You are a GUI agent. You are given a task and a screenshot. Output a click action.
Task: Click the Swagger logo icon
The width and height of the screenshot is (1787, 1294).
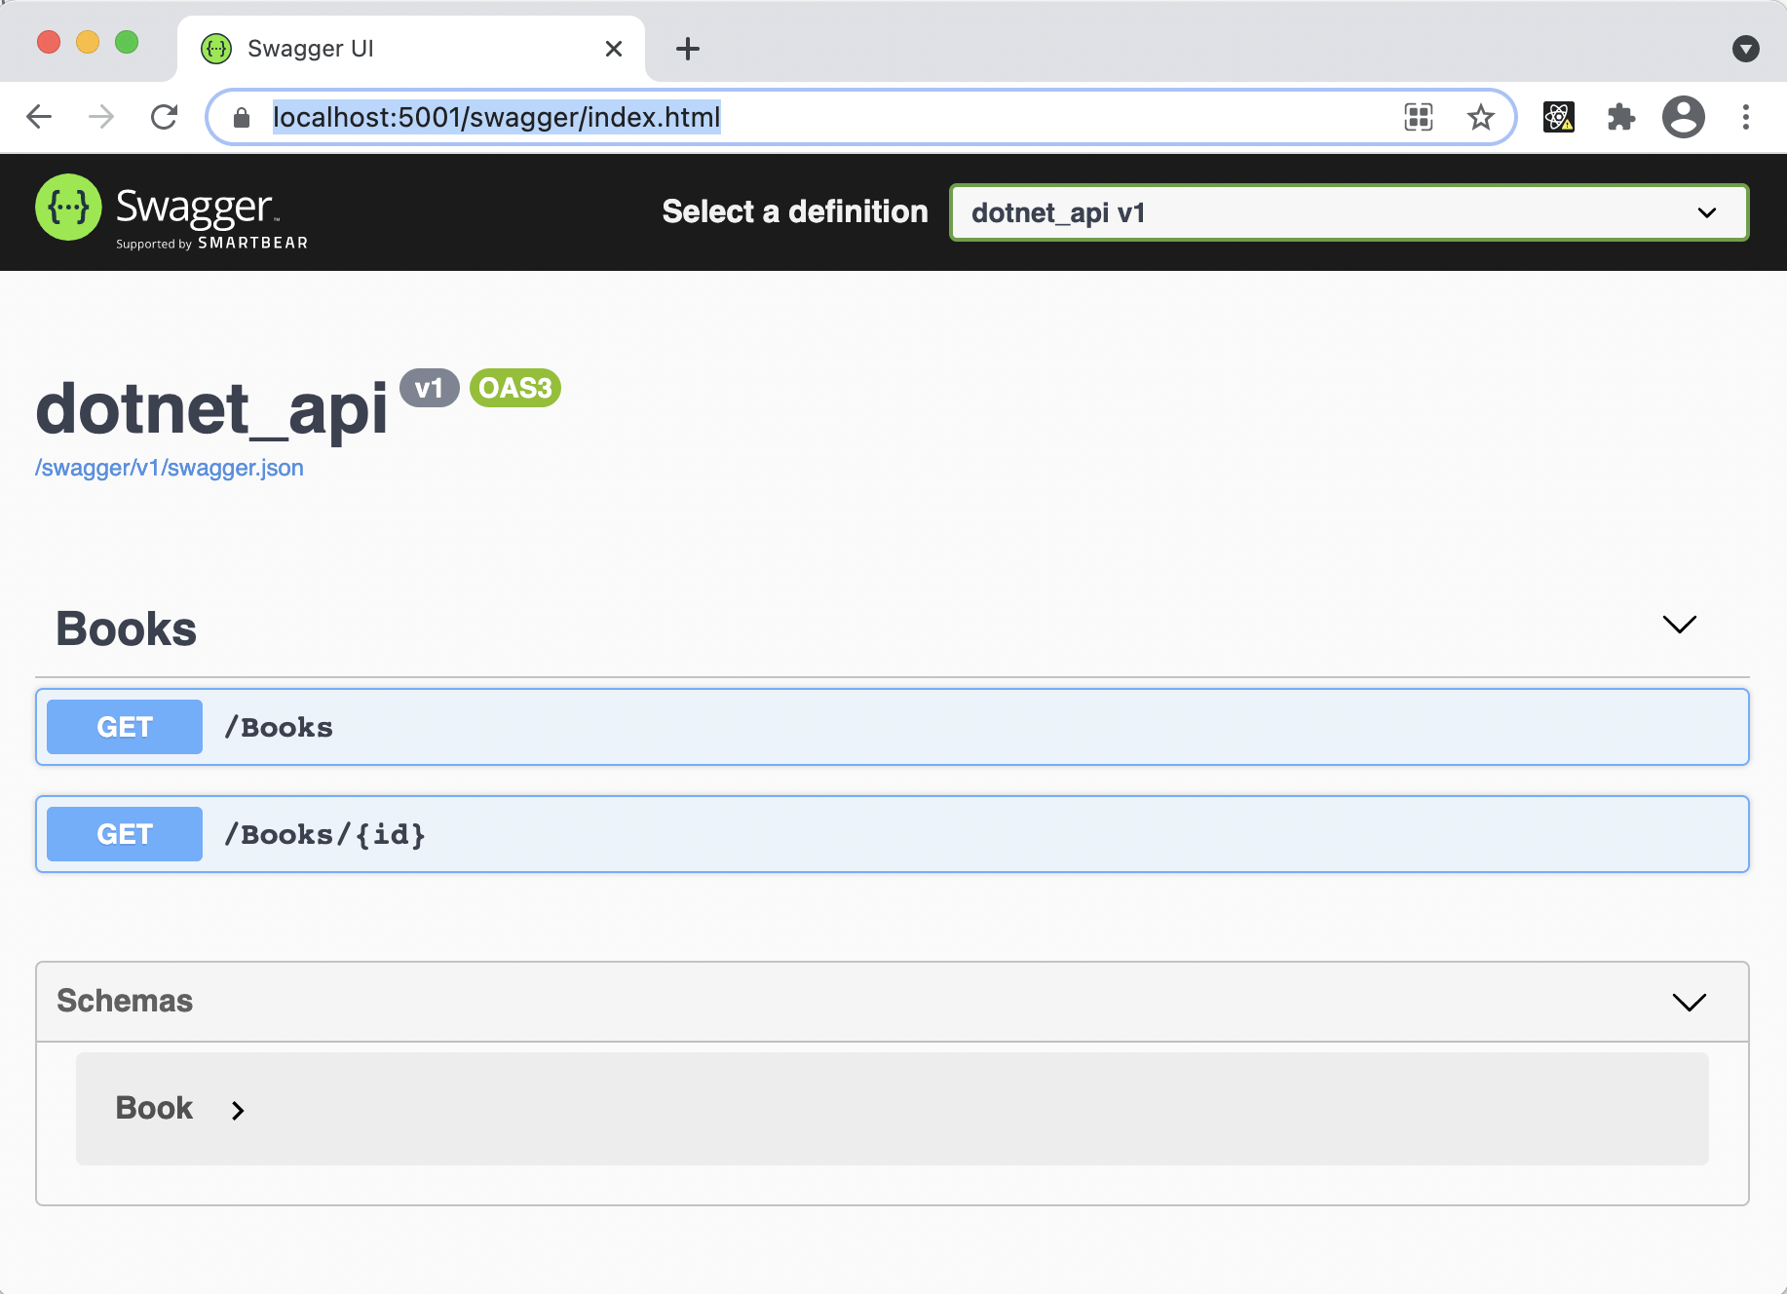[x=68, y=207]
